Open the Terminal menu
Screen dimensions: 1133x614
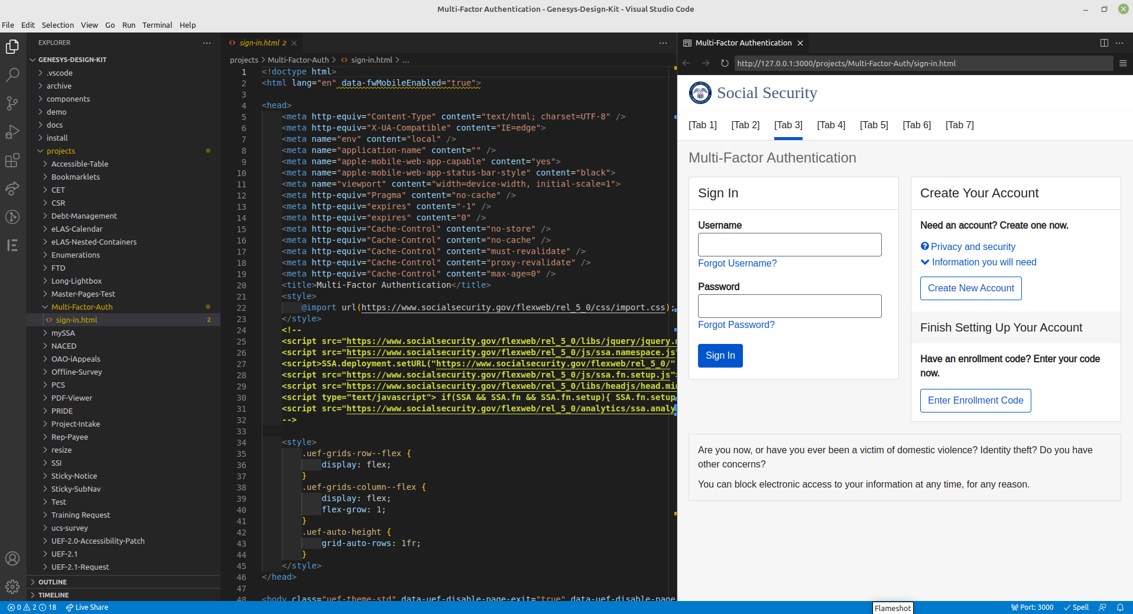pyautogui.click(x=157, y=25)
